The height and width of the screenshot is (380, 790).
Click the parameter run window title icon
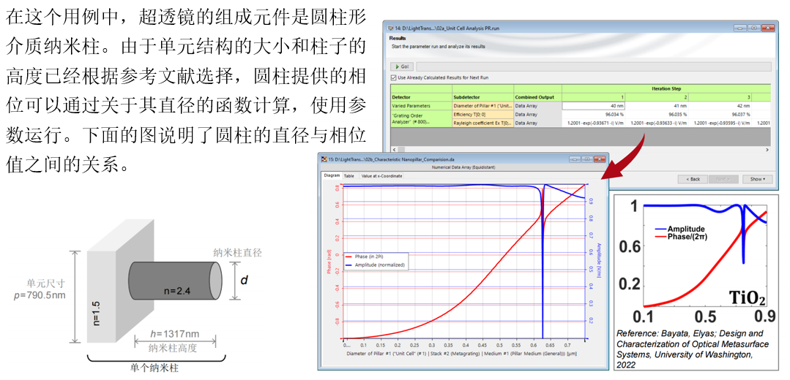390,28
